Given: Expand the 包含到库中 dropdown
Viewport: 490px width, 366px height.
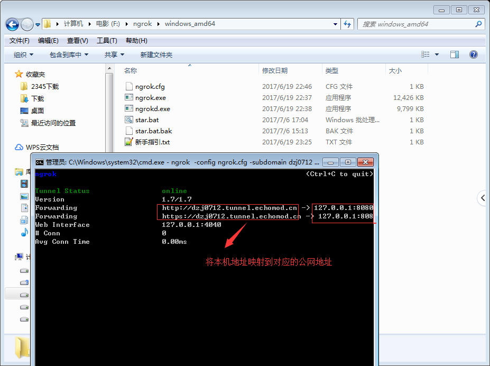Looking at the screenshot, I should click(69, 54).
